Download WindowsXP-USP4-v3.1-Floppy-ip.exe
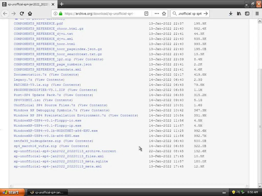Viewport: 262px width, 196px height. point(47,126)
